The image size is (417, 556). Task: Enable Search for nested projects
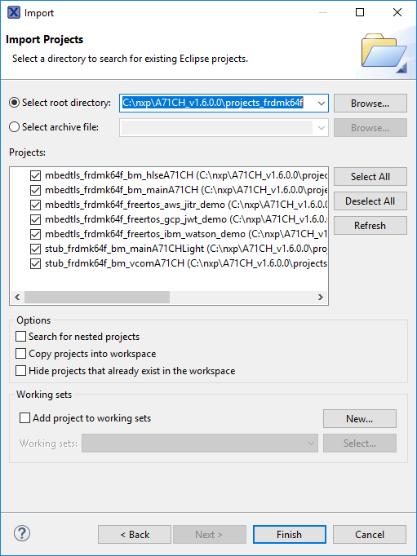click(x=21, y=336)
